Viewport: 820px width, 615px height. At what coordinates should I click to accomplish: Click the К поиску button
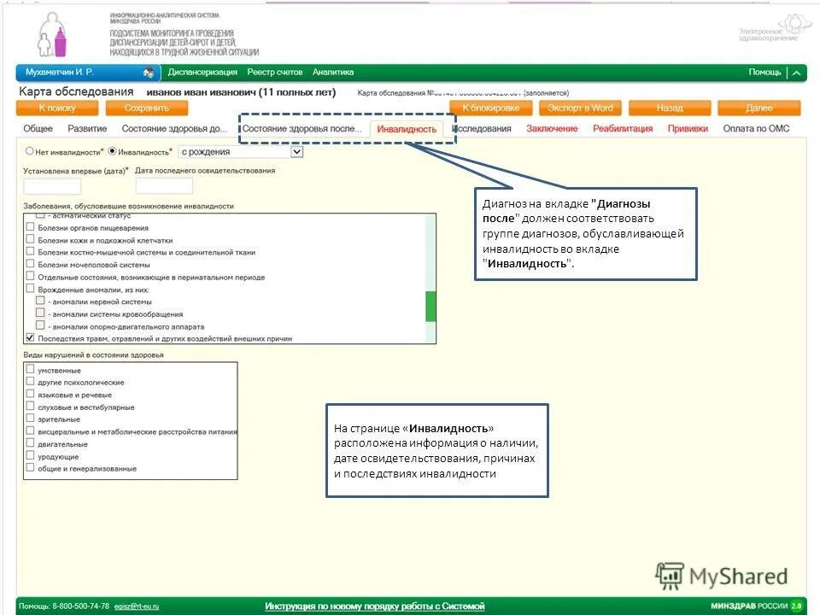click(x=57, y=108)
